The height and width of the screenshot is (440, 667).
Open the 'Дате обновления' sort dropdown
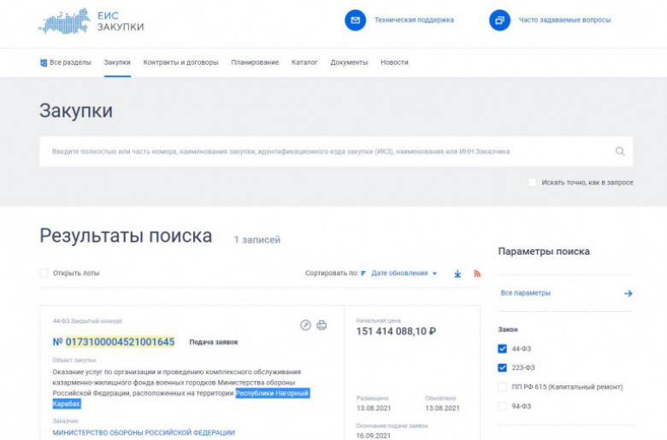click(x=404, y=273)
